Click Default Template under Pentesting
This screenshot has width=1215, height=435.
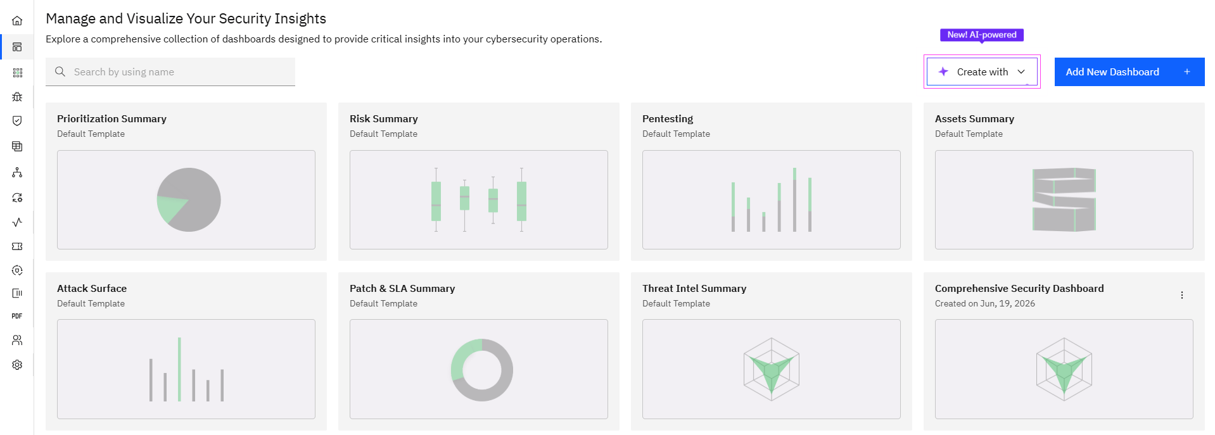pos(676,134)
